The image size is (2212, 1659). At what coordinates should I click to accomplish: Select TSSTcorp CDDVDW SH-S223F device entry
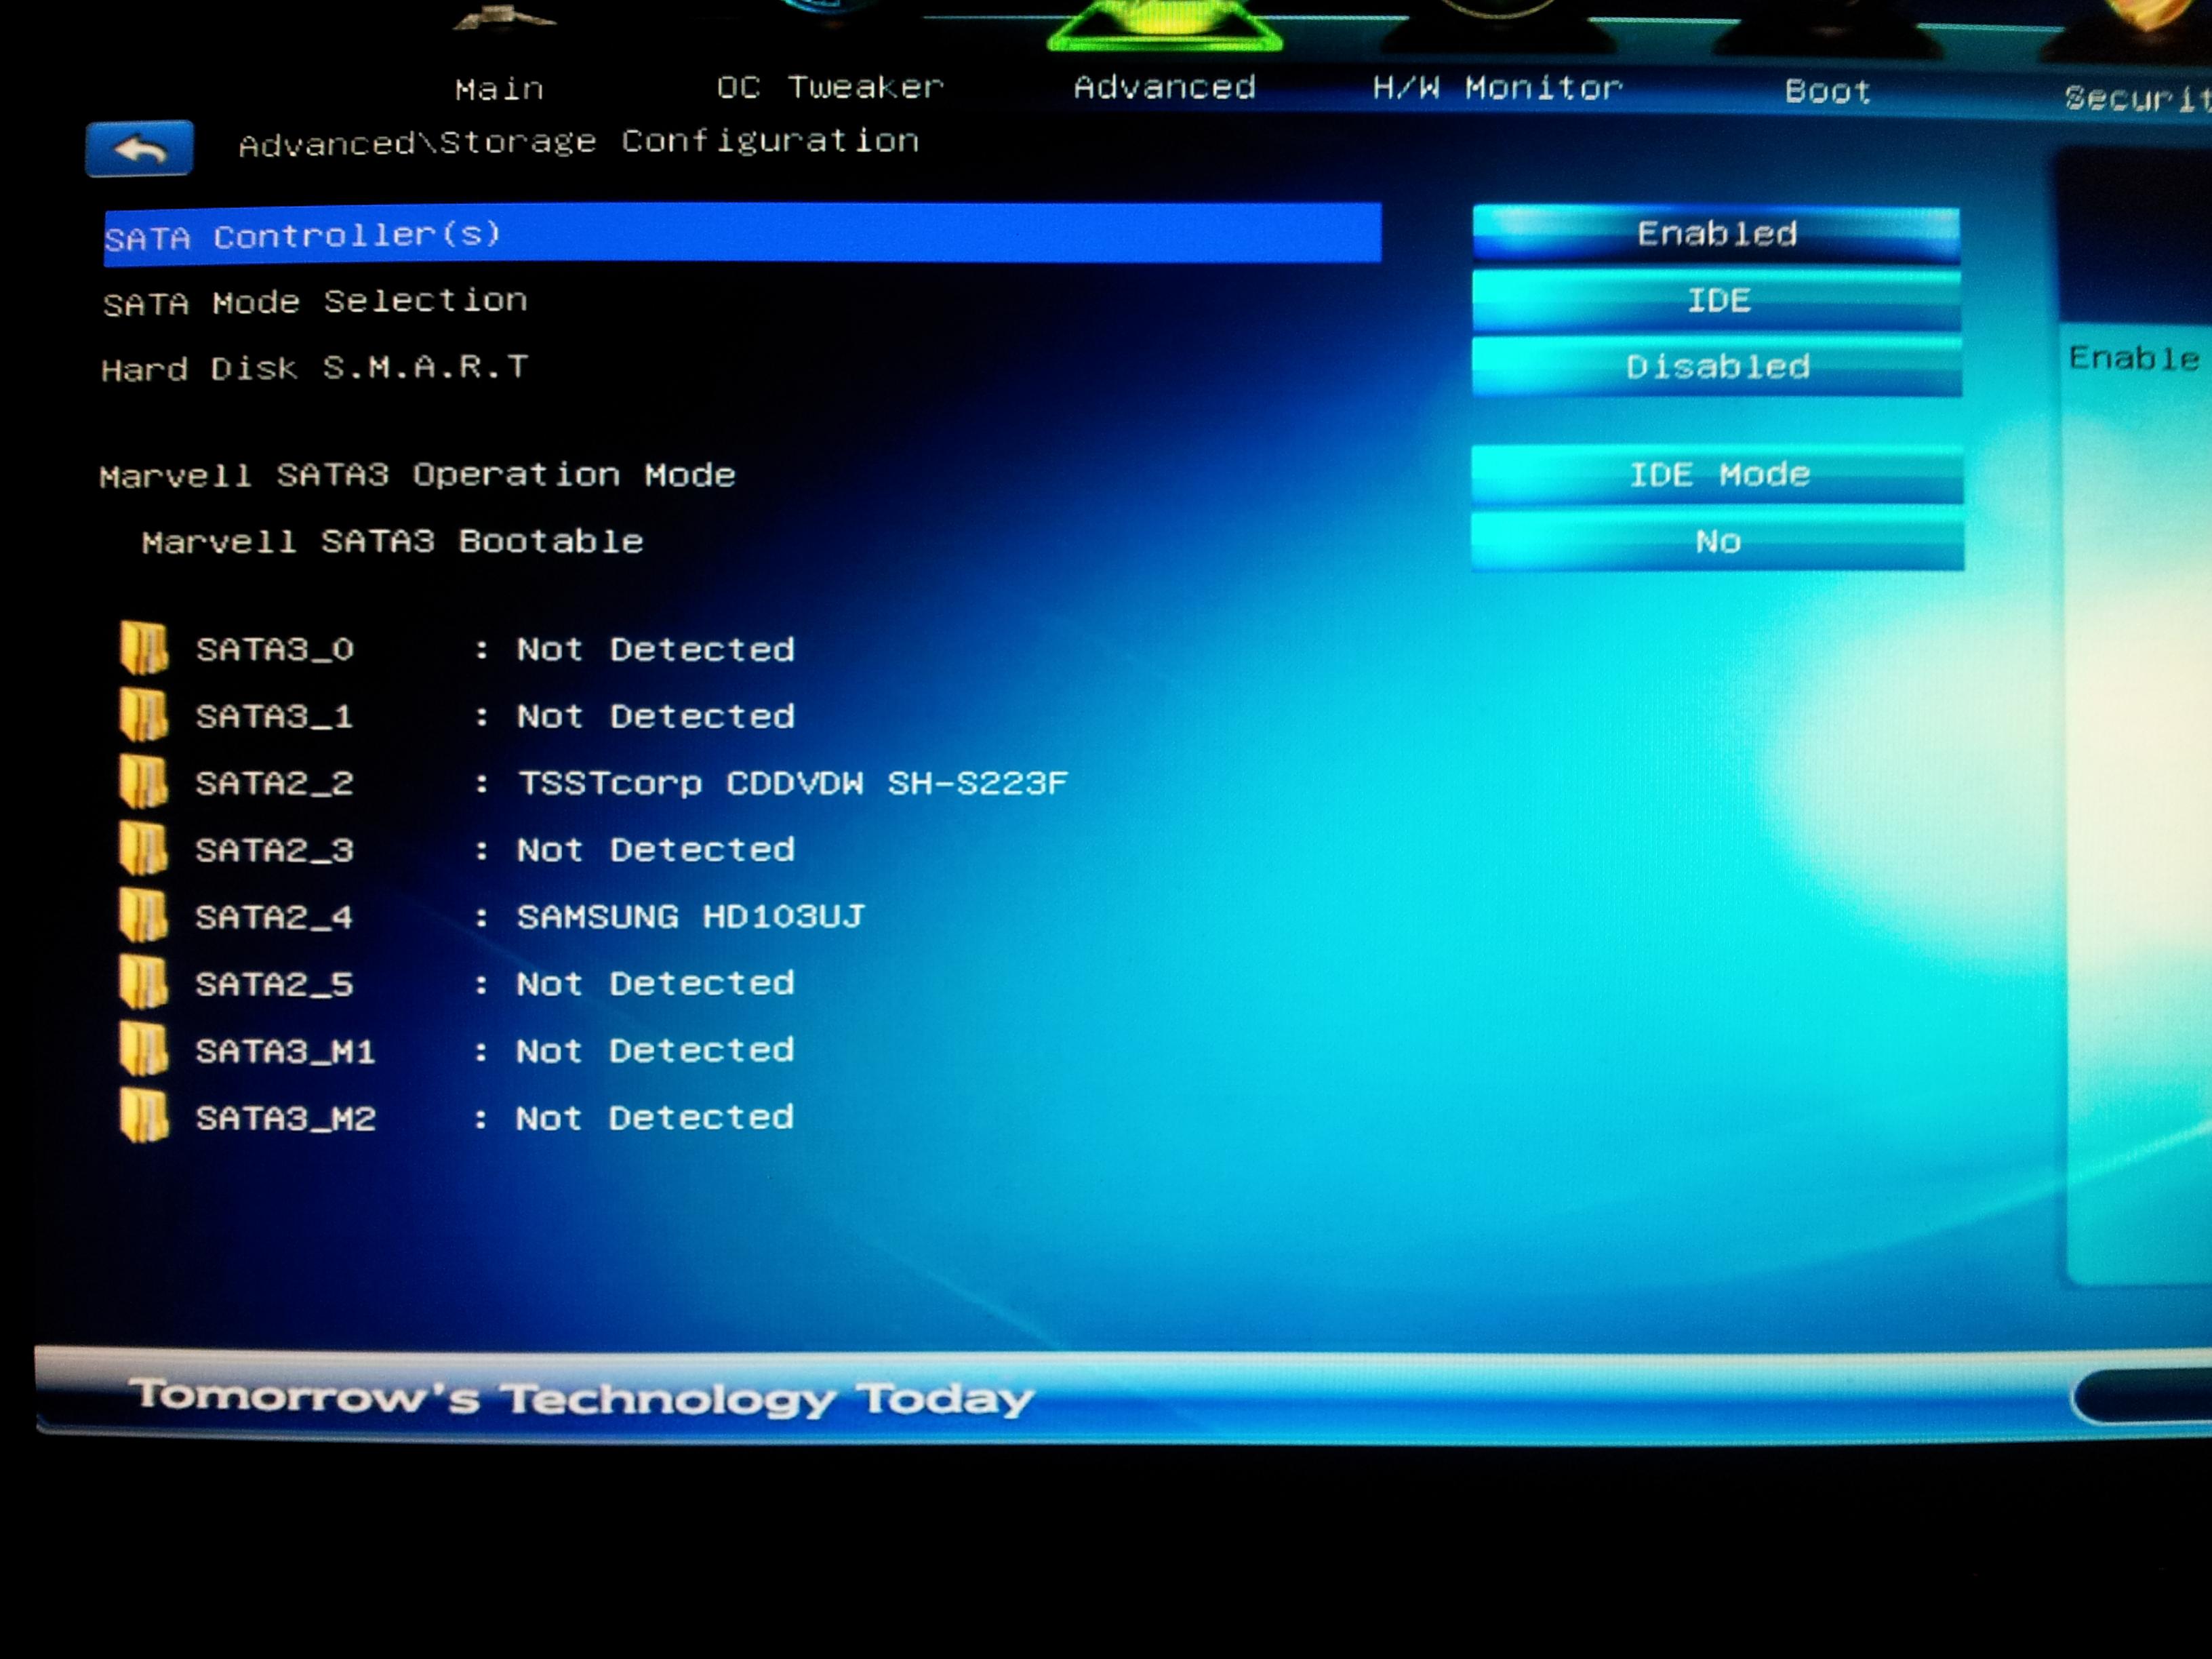[792, 782]
